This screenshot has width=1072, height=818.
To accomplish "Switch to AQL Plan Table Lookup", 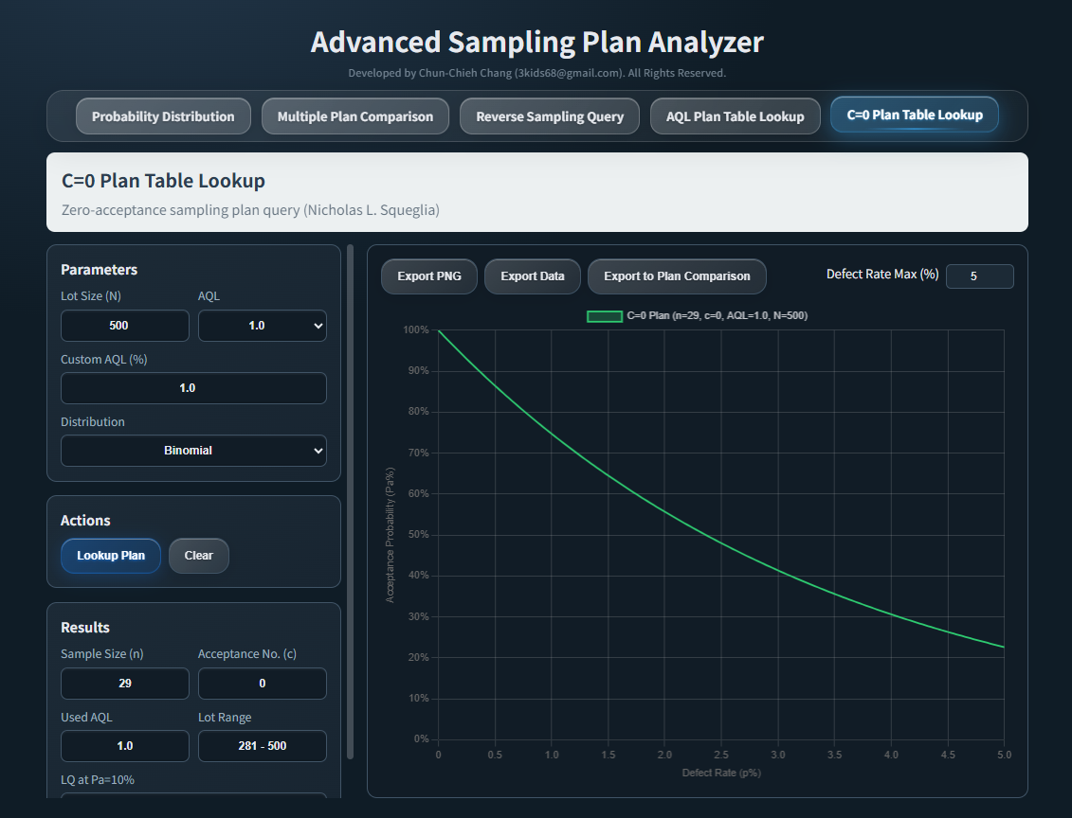I will pyautogui.click(x=735, y=116).
